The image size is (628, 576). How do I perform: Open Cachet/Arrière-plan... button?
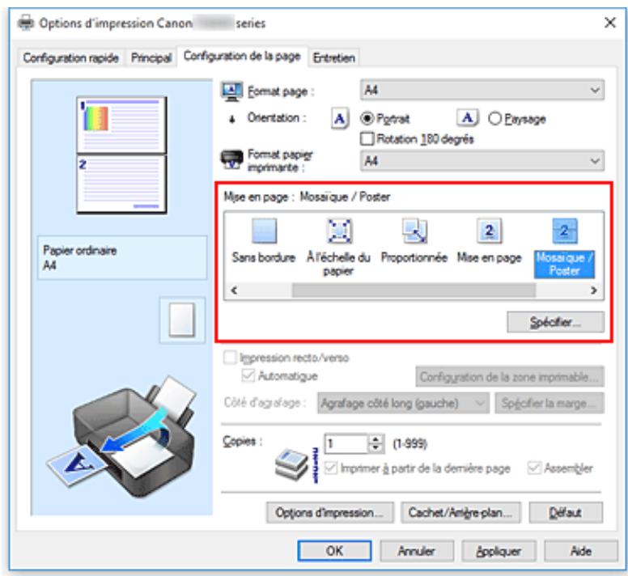pyautogui.click(x=461, y=513)
